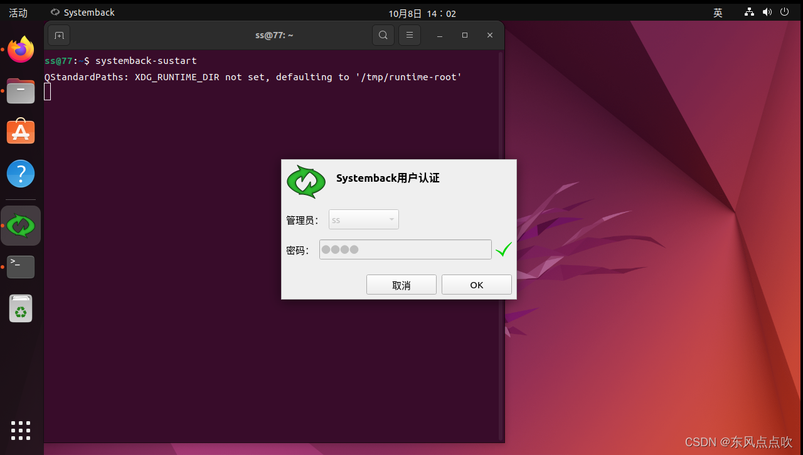This screenshot has height=455, width=803.
Task: Click the green checkmark beside the password
Action: click(x=503, y=249)
